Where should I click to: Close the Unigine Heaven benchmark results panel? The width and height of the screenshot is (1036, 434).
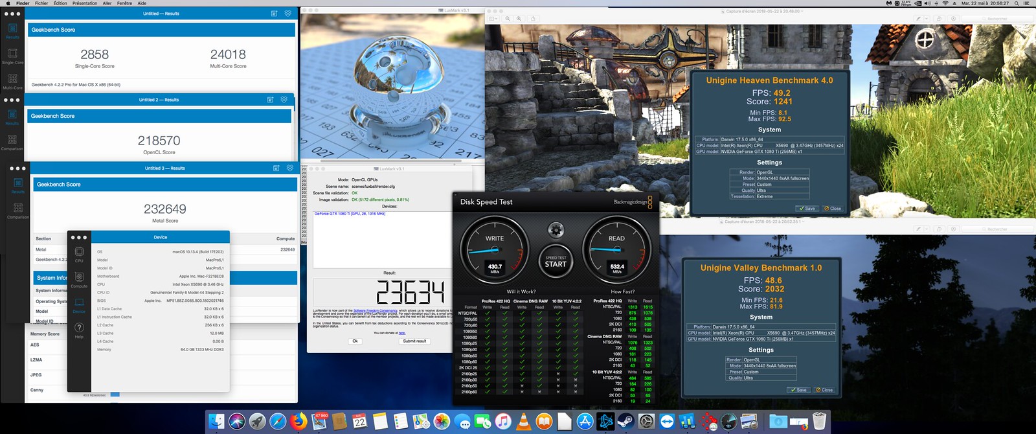point(833,209)
